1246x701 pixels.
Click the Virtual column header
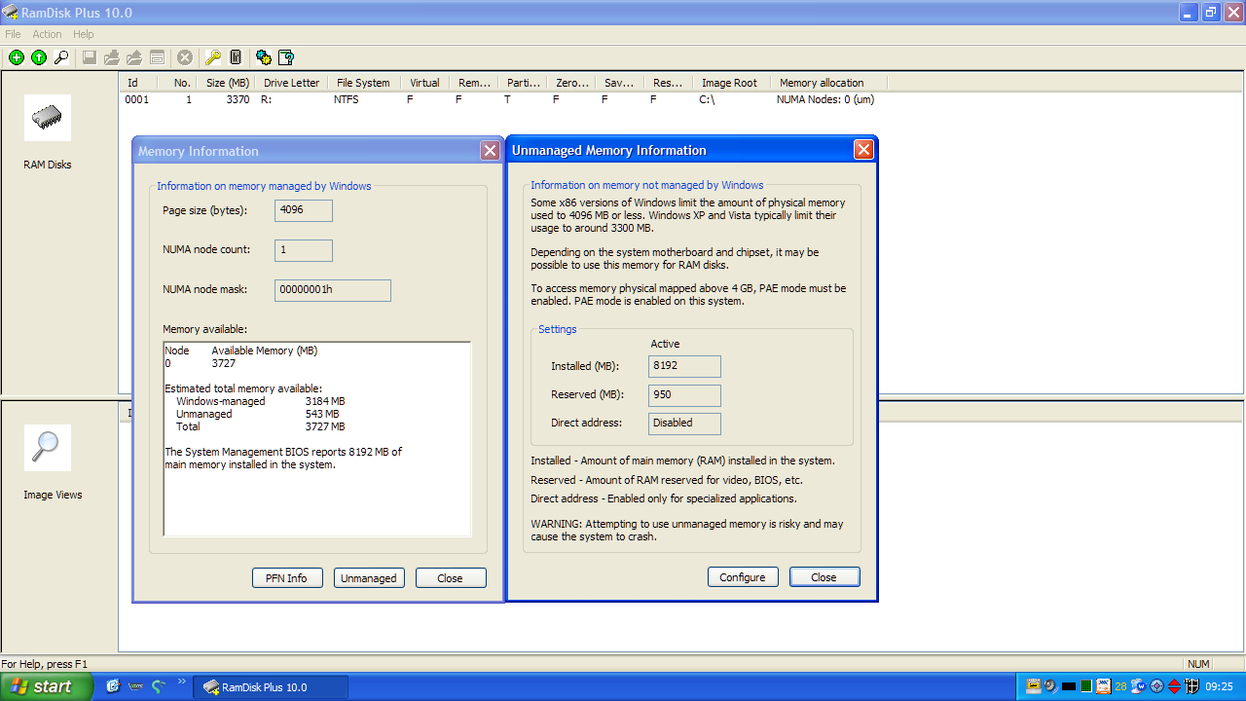[x=424, y=83]
